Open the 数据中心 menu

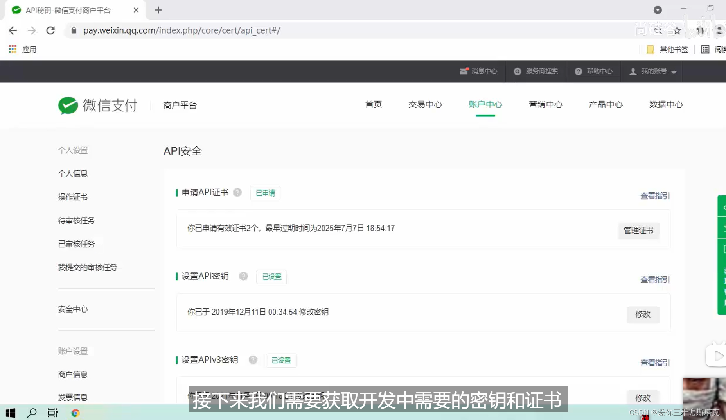pyautogui.click(x=665, y=104)
